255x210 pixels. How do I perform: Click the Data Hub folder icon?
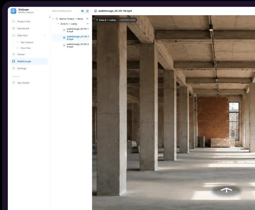pyautogui.click(x=14, y=35)
